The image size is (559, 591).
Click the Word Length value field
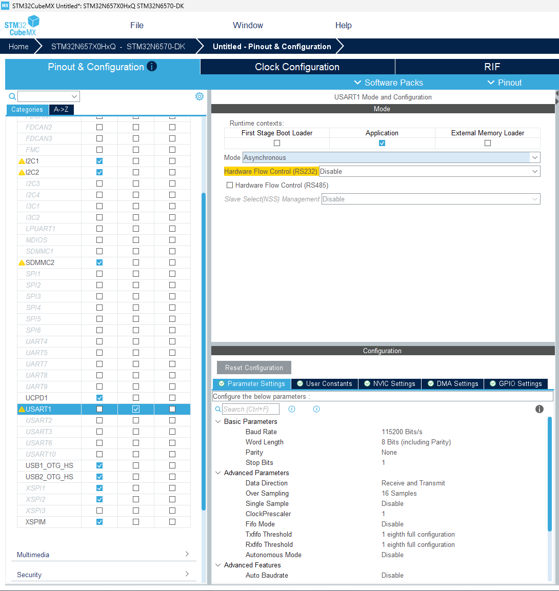click(x=416, y=442)
